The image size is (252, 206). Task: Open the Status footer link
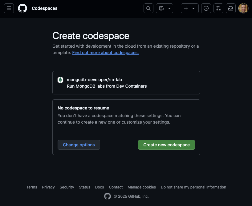tap(84, 187)
